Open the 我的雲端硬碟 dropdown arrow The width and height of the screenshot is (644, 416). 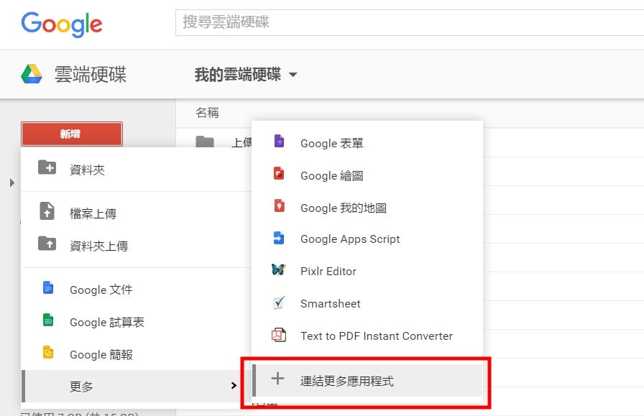point(293,75)
